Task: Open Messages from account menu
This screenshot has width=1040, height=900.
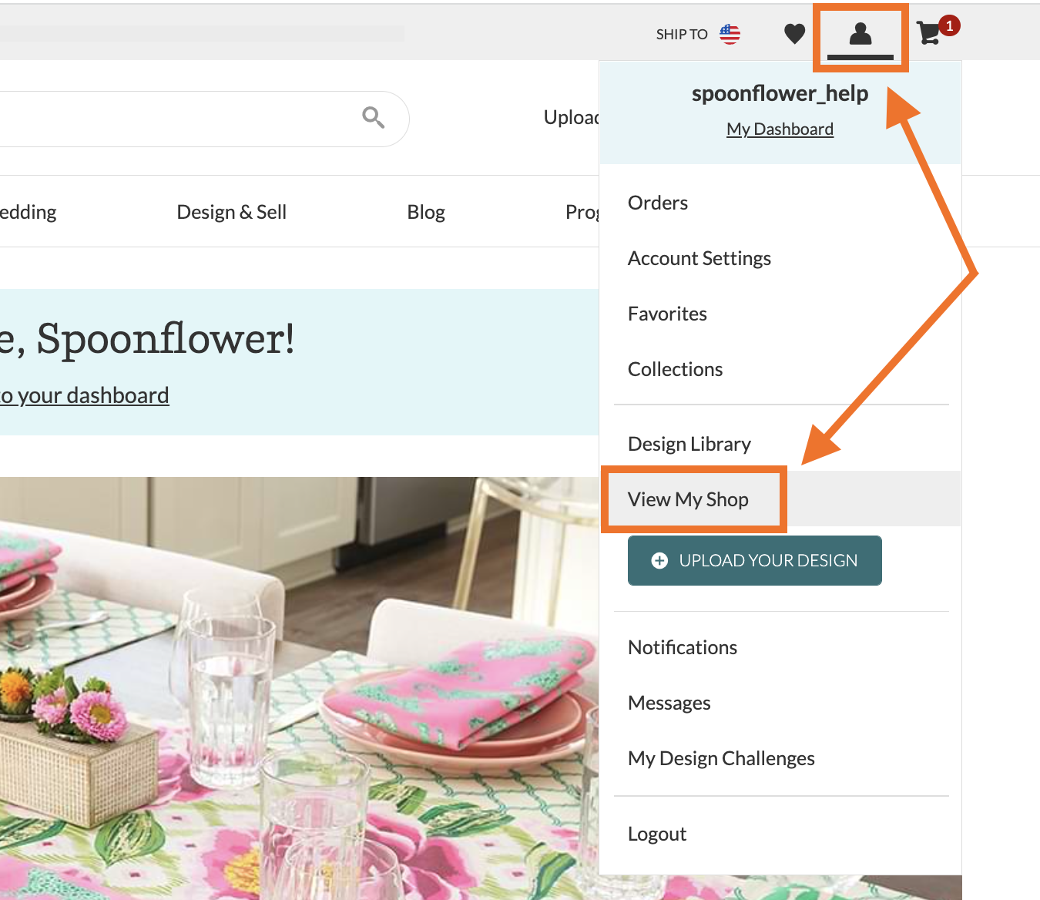Action: (x=669, y=703)
